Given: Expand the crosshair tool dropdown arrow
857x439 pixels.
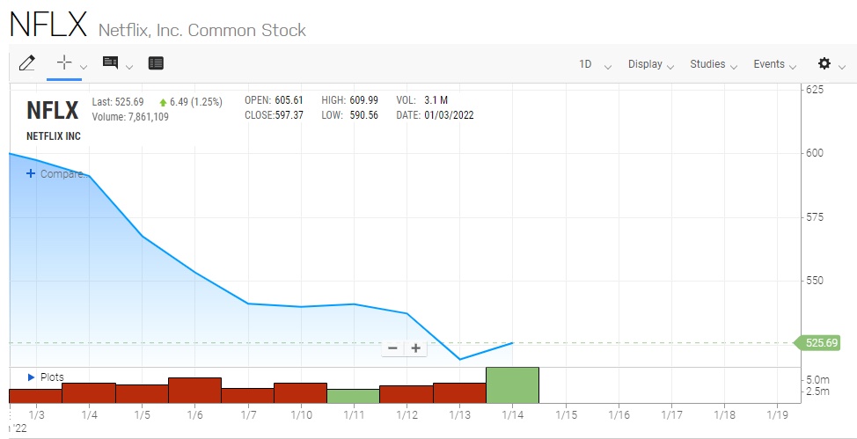Looking at the screenshot, I should tap(84, 66).
